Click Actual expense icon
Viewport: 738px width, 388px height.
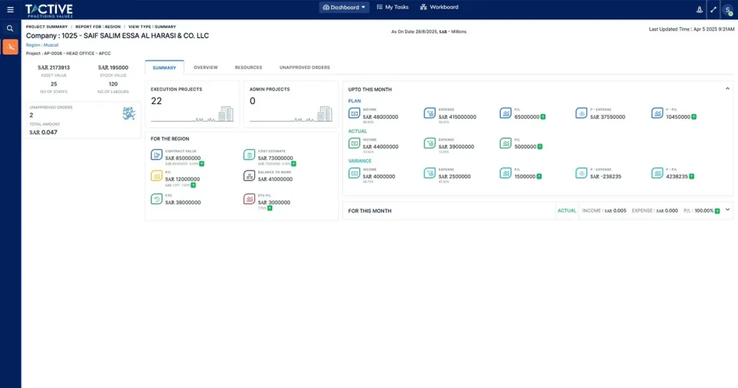pyautogui.click(x=430, y=144)
